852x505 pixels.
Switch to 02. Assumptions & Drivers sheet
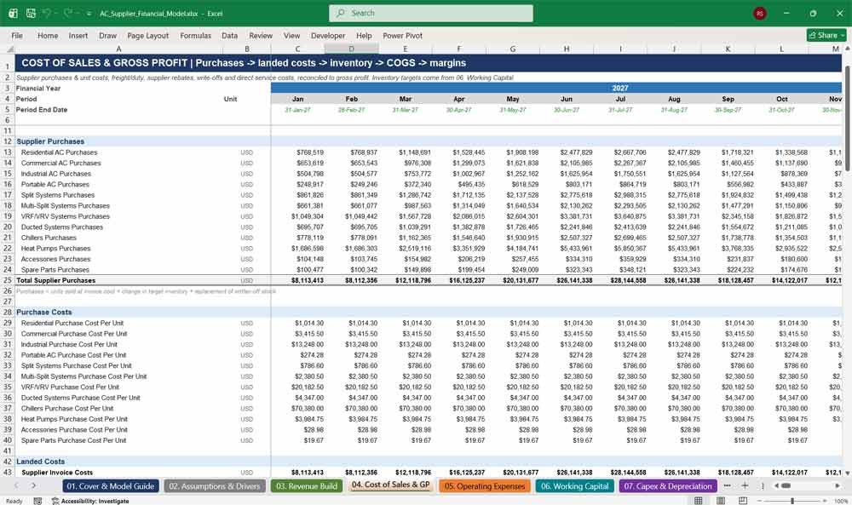pyautogui.click(x=215, y=486)
